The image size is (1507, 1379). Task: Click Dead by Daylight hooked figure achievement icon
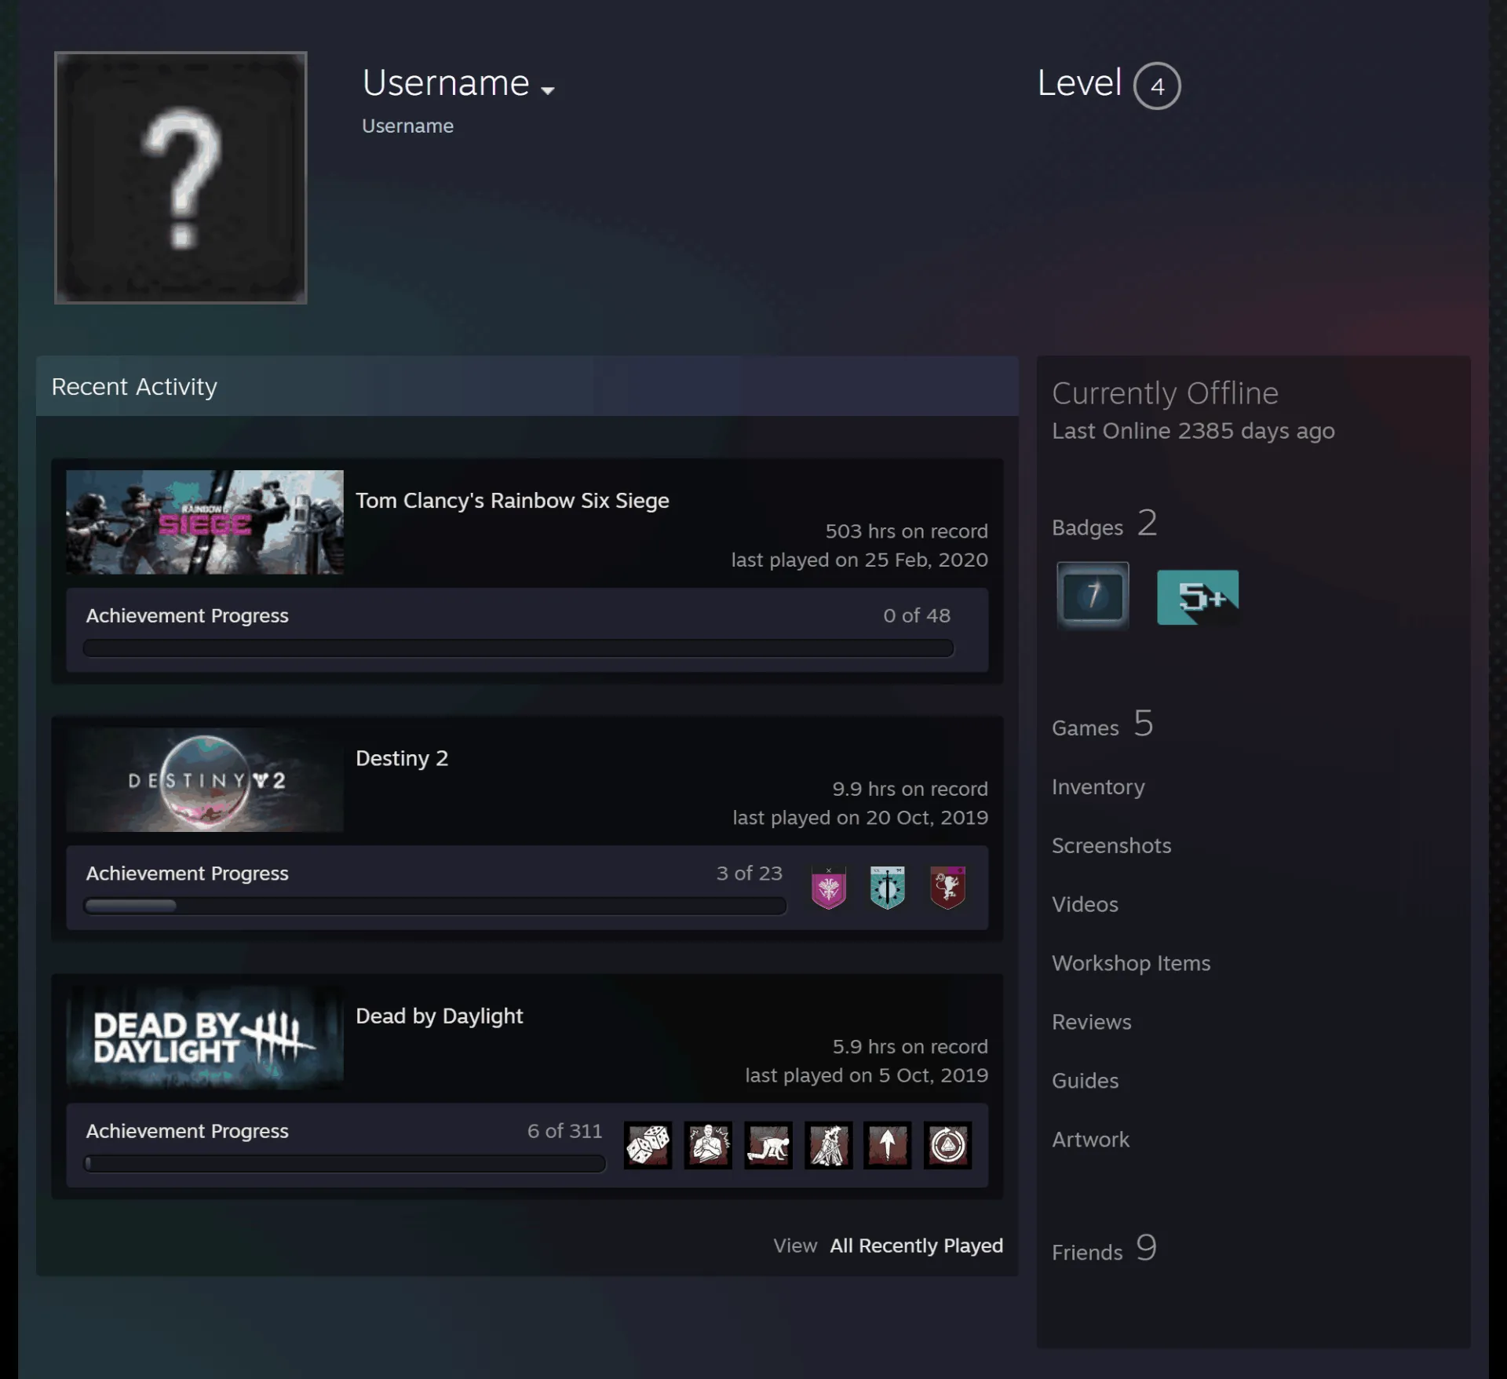[x=828, y=1145]
